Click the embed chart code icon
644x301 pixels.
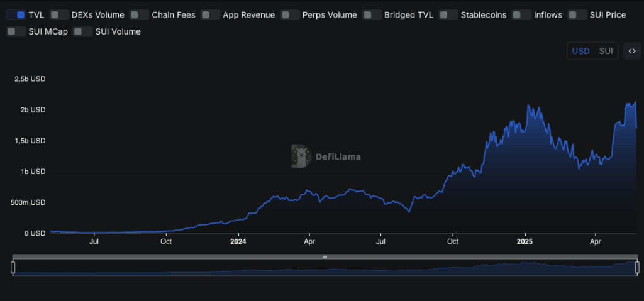[x=632, y=51]
